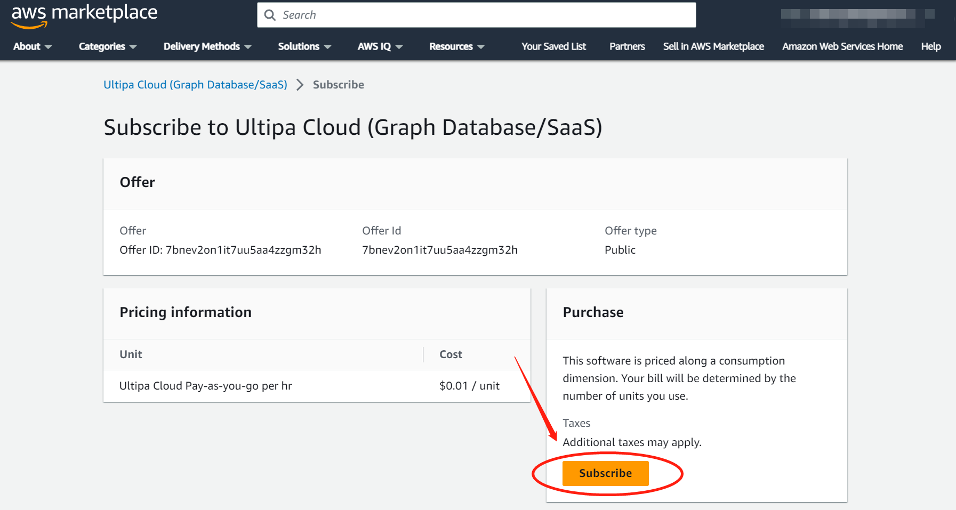Screen dimensions: 956x510
Task: Click the search magnifier icon
Action: 270,15
